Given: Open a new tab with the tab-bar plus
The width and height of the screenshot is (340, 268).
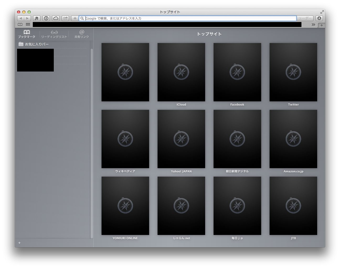Looking at the screenshot, I should tap(321, 25).
